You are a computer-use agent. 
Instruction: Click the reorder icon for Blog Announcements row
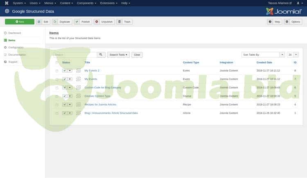pos(78,113)
